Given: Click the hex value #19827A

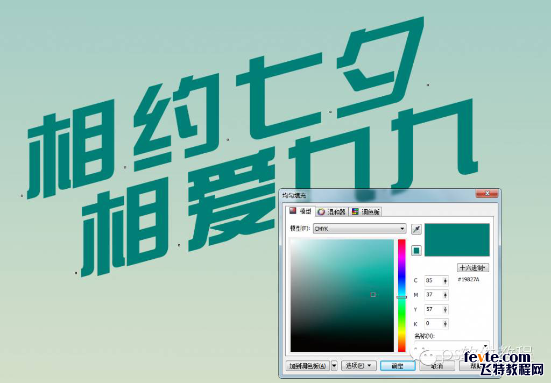Looking at the screenshot, I should click(469, 280).
